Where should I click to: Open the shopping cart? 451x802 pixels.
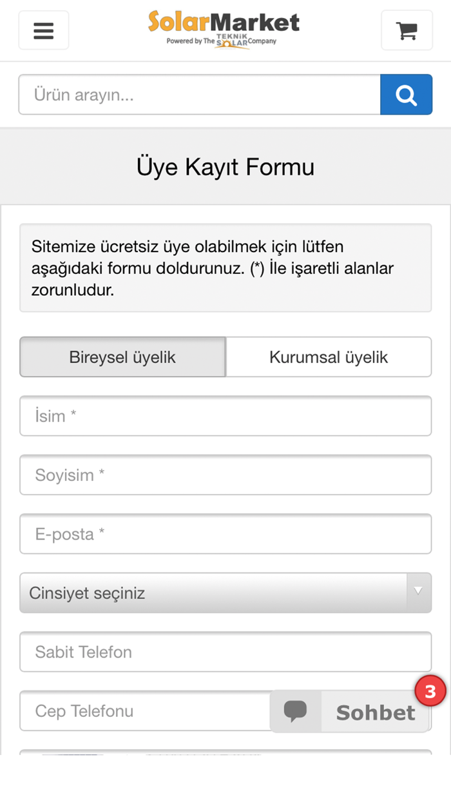pos(407,30)
